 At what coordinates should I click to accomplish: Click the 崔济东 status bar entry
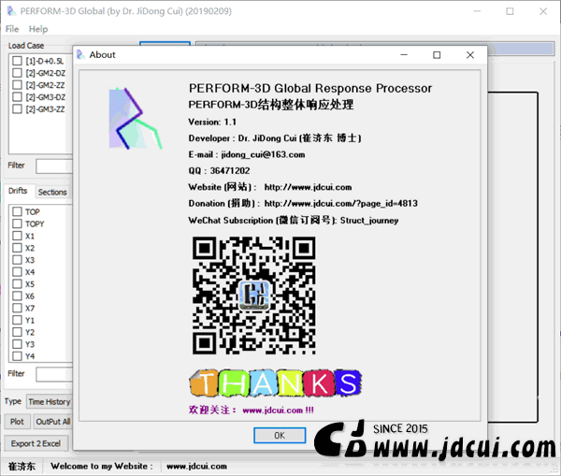pos(22,467)
